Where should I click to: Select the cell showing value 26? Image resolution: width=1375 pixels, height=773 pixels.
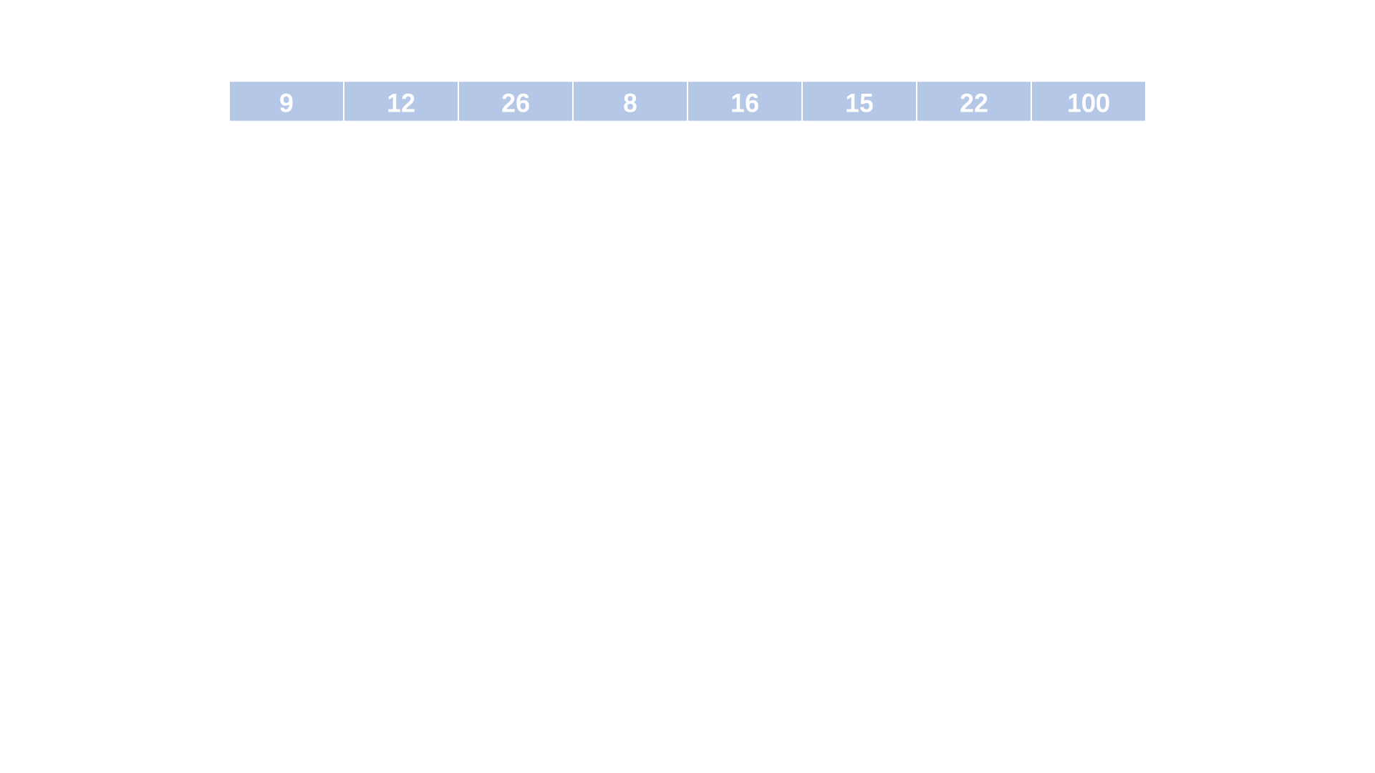516,101
